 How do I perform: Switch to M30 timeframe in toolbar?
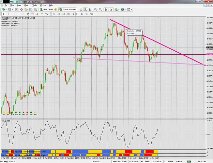click(x=68, y=14)
